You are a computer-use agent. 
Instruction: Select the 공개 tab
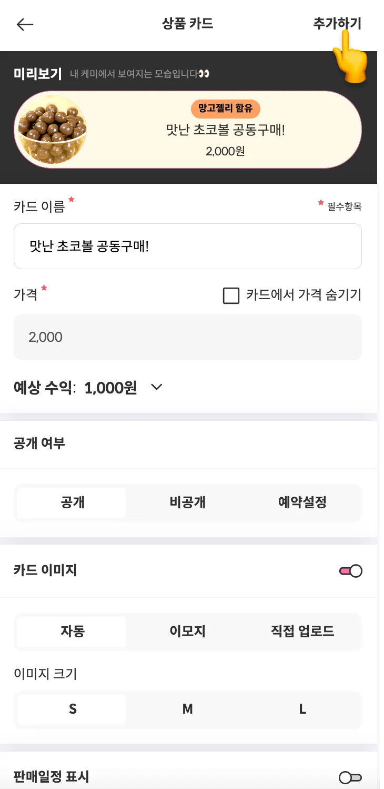(x=72, y=502)
